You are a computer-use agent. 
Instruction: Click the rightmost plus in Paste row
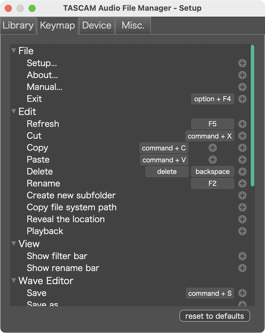pyautogui.click(x=242, y=160)
